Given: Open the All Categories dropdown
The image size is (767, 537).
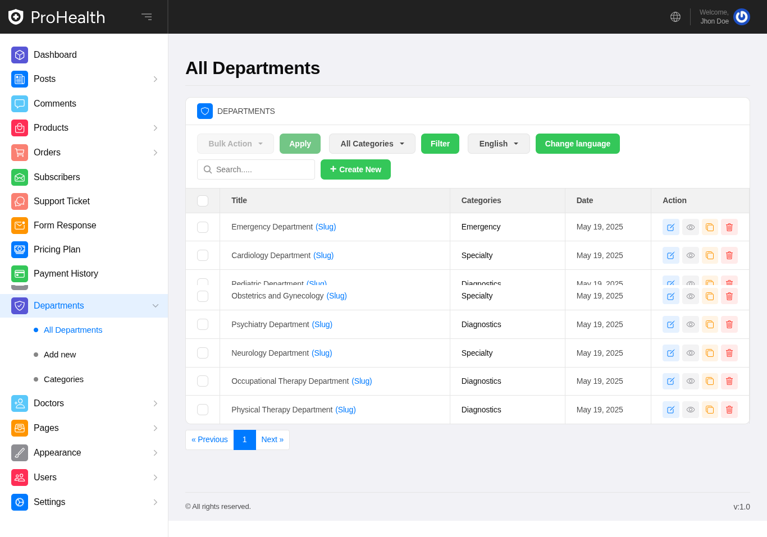Looking at the screenshot, I should (372, 144).
